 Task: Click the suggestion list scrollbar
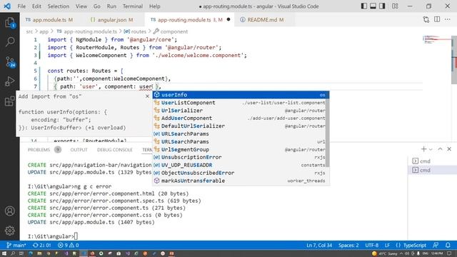[327, 133]
